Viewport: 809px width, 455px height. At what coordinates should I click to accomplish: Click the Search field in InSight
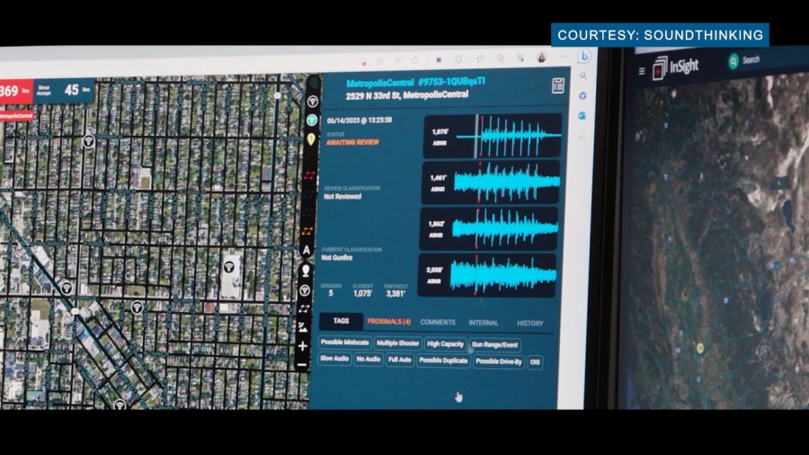pos(751,60)
